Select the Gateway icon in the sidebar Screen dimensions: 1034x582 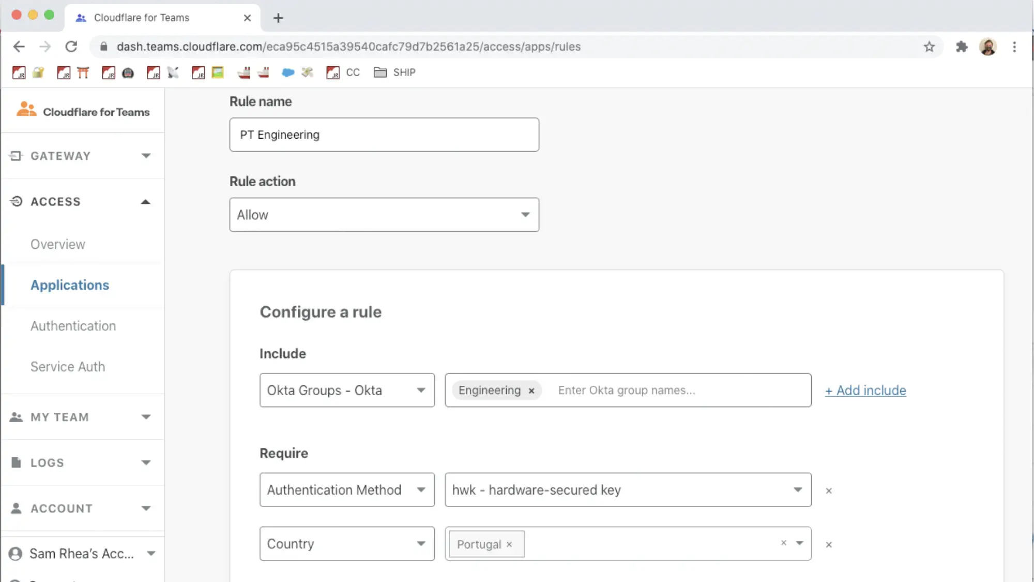[16, 156]
